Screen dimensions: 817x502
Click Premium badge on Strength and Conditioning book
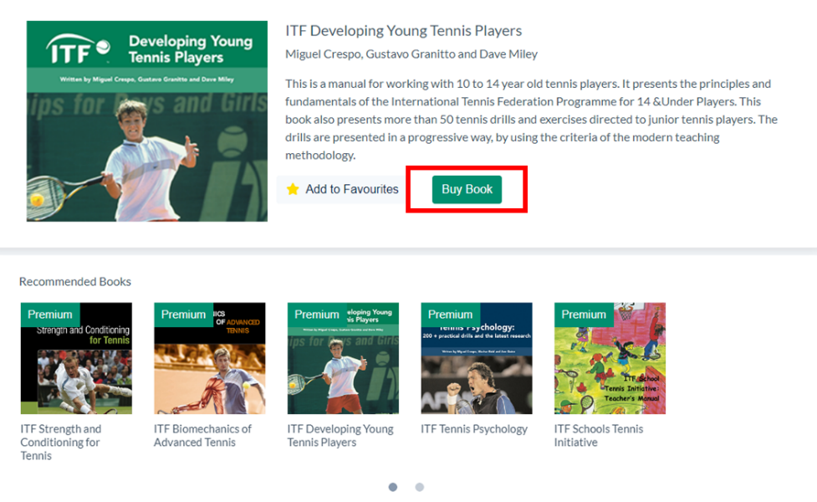click(50, 315)
